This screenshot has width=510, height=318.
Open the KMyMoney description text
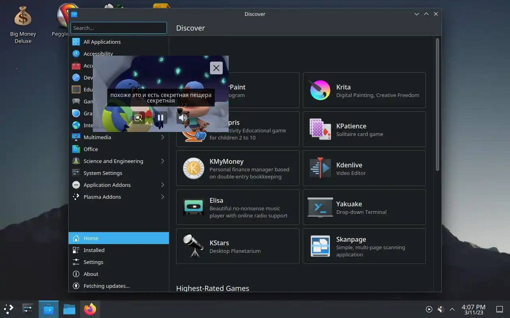249,173
